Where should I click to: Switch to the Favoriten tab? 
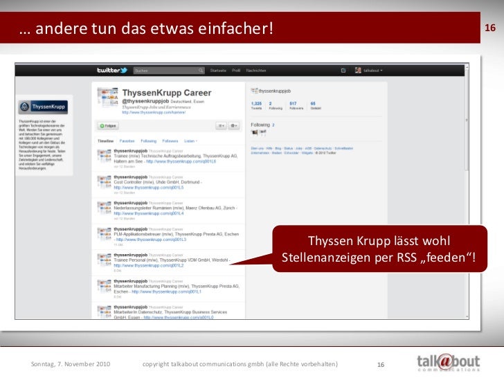point(127,141)
